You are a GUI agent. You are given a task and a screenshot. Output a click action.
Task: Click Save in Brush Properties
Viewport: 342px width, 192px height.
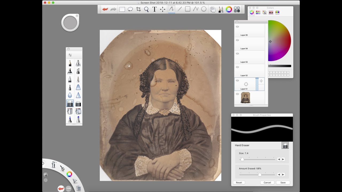283,183
